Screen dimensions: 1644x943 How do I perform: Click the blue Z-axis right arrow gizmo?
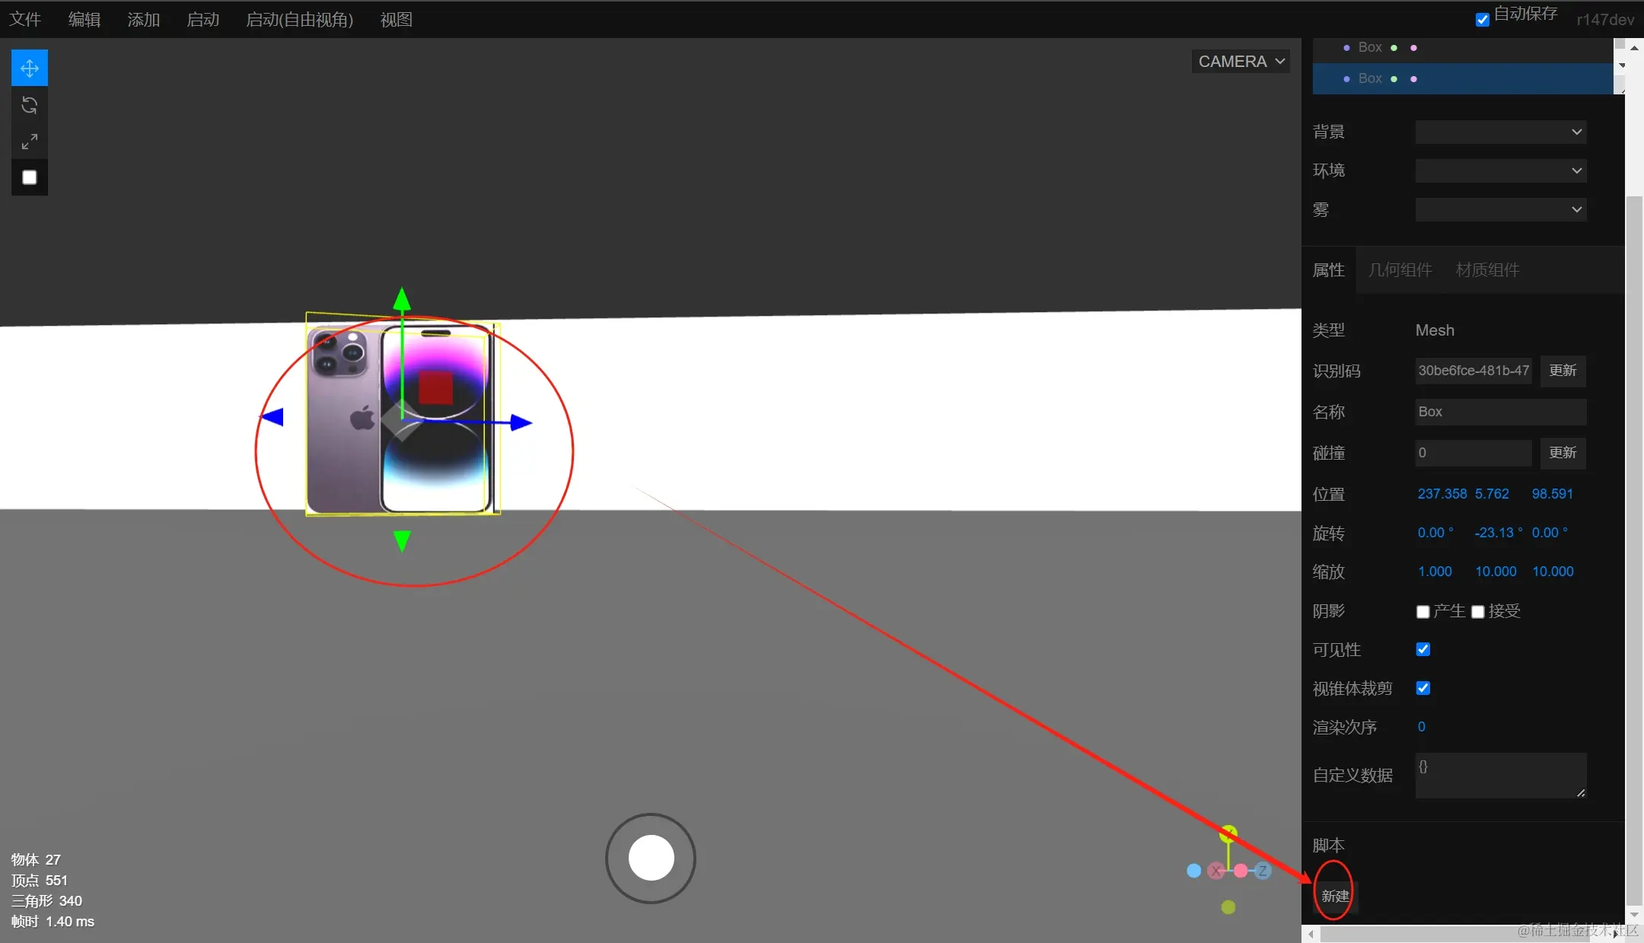[521, 422]
